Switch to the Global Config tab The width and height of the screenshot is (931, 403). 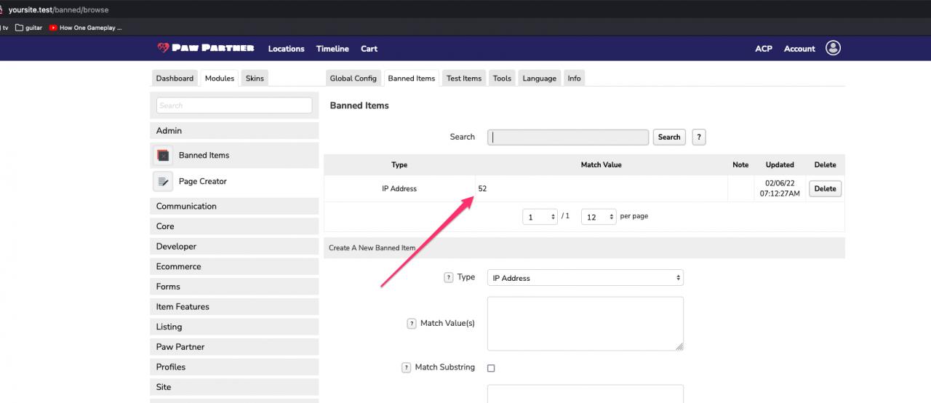coord(353,79)
